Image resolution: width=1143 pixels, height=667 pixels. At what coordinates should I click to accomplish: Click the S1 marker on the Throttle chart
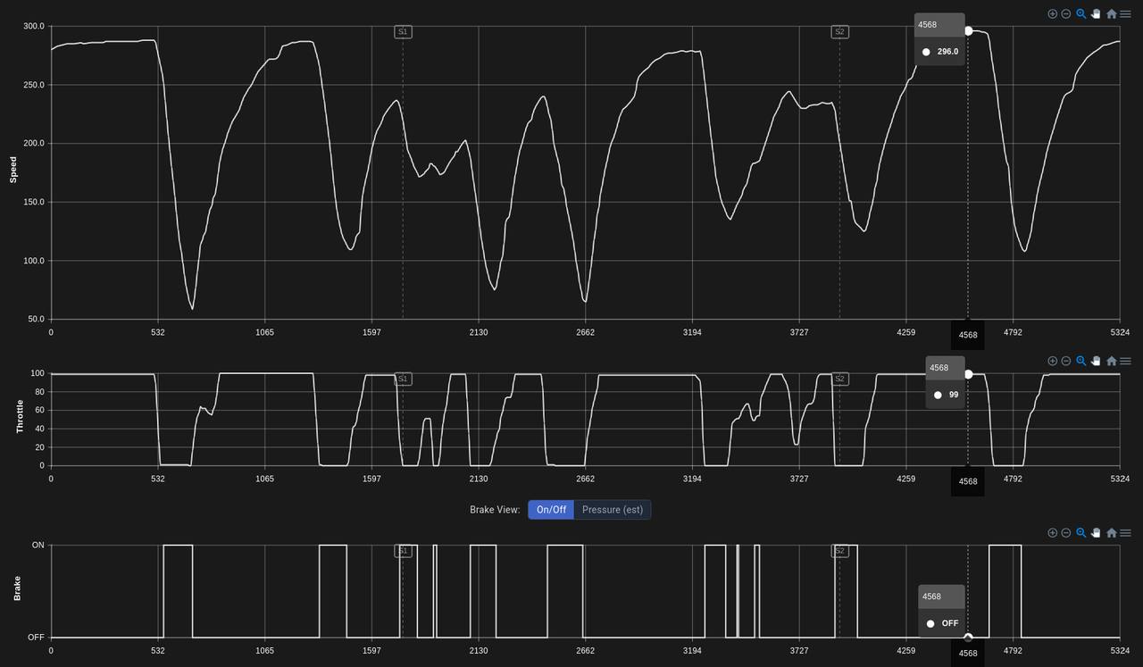point(403,379)
